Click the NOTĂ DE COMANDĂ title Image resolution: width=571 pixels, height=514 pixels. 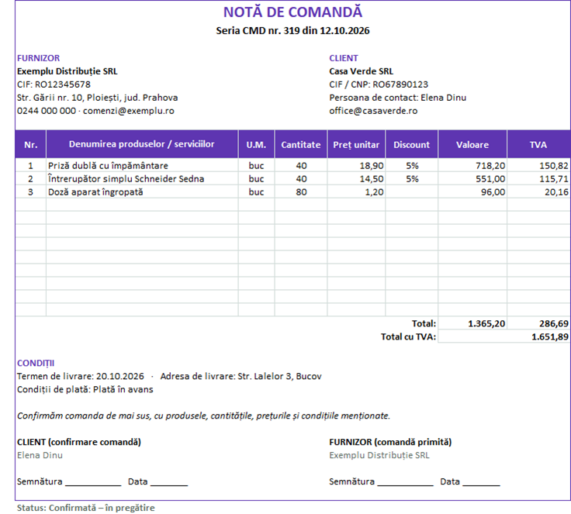pyautogui.click(x=292, y=12)
